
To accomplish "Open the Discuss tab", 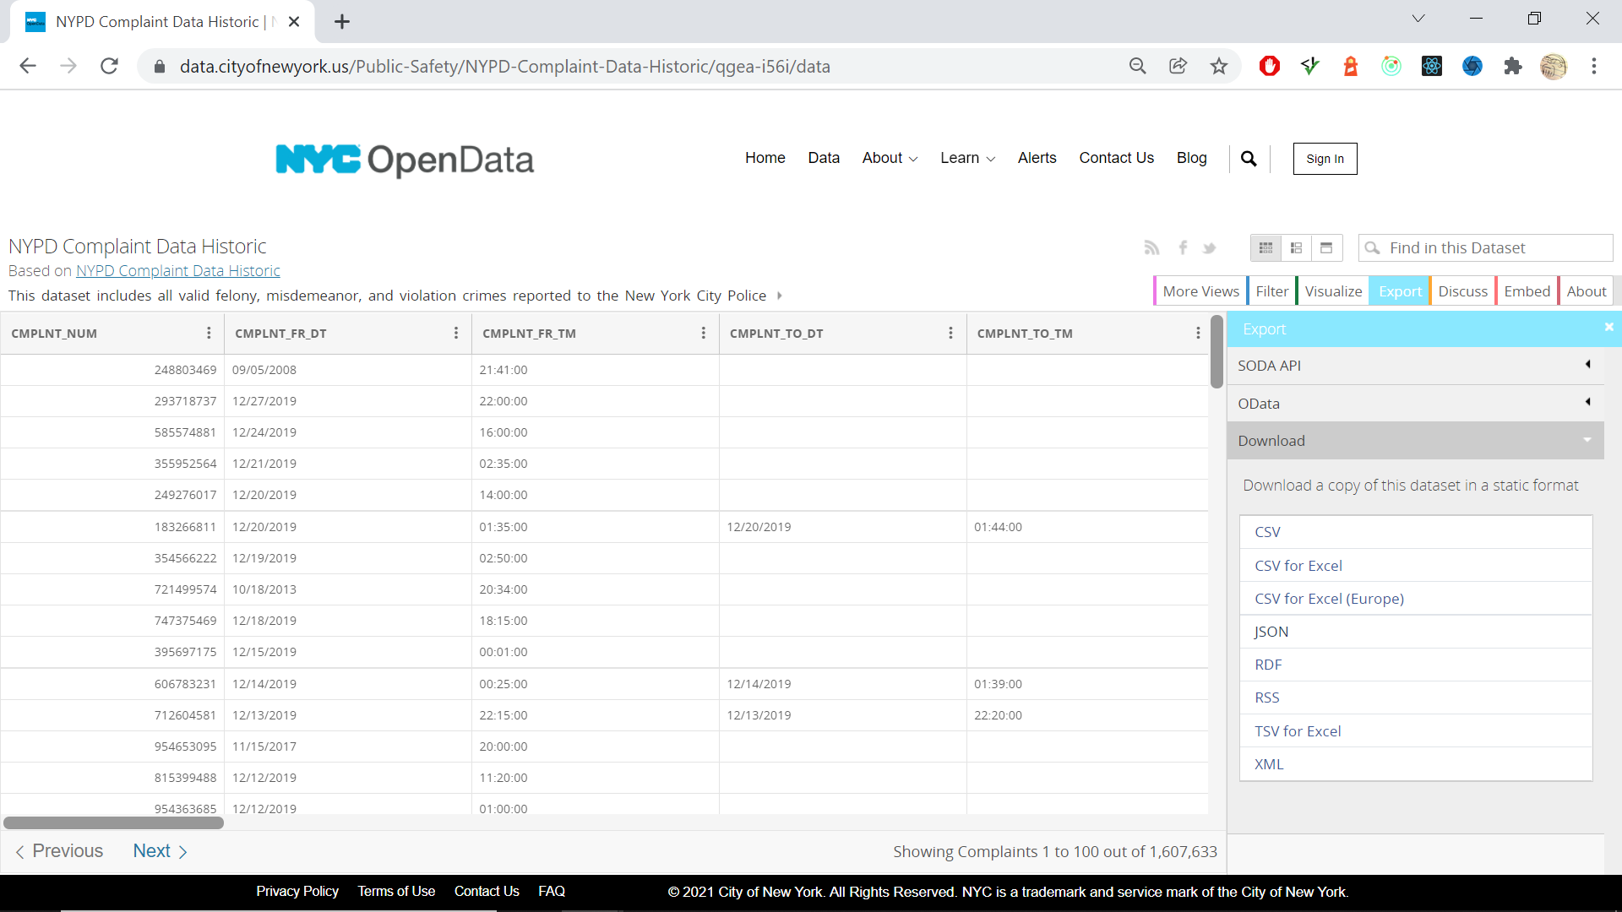I will (1462, 291).
